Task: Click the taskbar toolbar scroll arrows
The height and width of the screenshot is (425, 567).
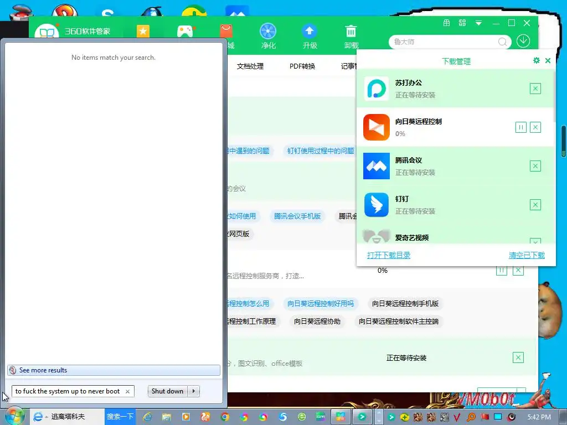Action: (x=379, y=417)
